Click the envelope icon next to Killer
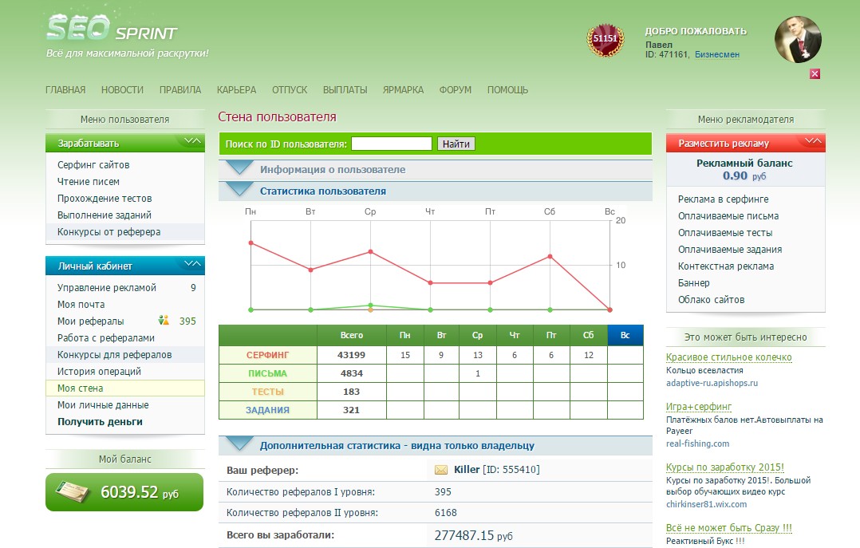Viewport: 860px width, 548px height. point(441,470)
